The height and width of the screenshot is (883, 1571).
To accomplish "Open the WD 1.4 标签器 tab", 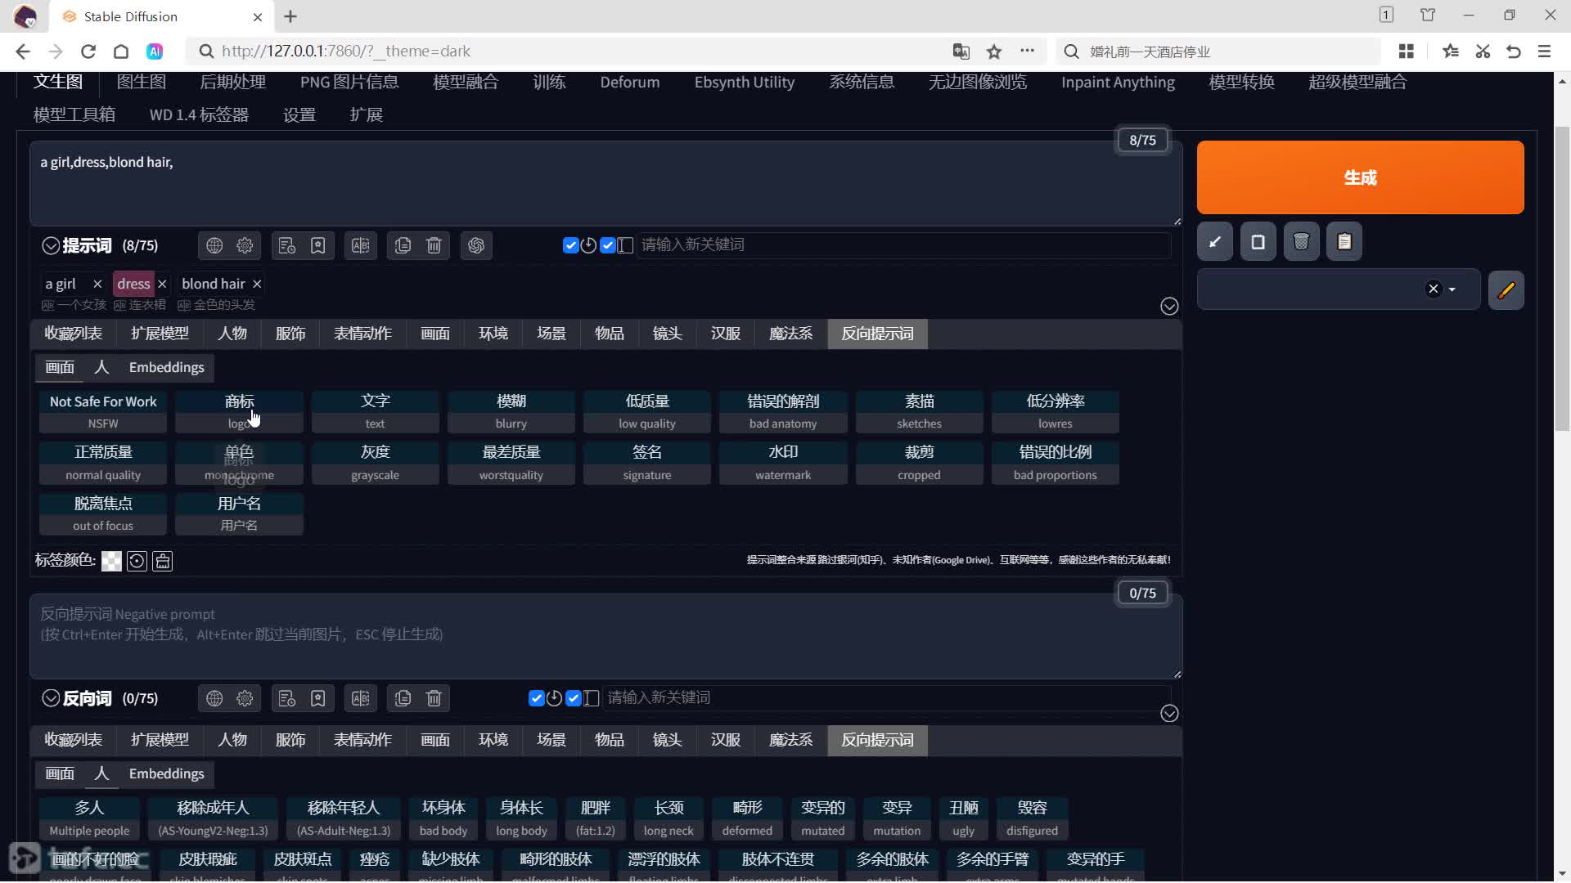I will point(199,114).
